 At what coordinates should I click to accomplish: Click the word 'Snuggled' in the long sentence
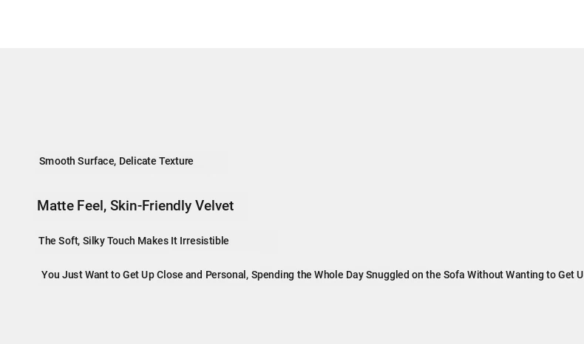click(387, 275)
